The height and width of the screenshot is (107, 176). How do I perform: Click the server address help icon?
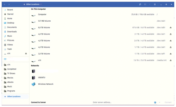155,102
